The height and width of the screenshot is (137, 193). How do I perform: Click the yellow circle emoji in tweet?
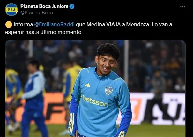point(9,24)
